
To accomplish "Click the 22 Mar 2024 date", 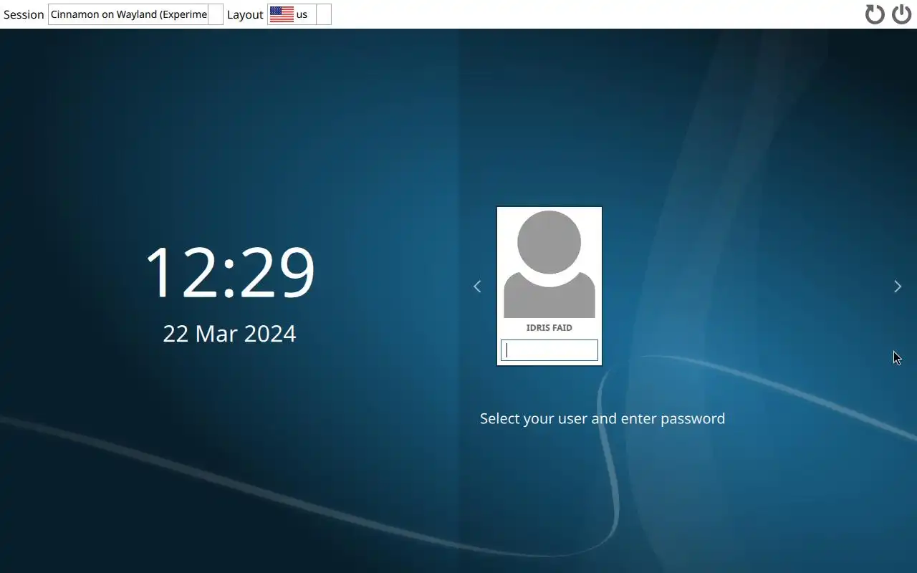I will 229,334.
